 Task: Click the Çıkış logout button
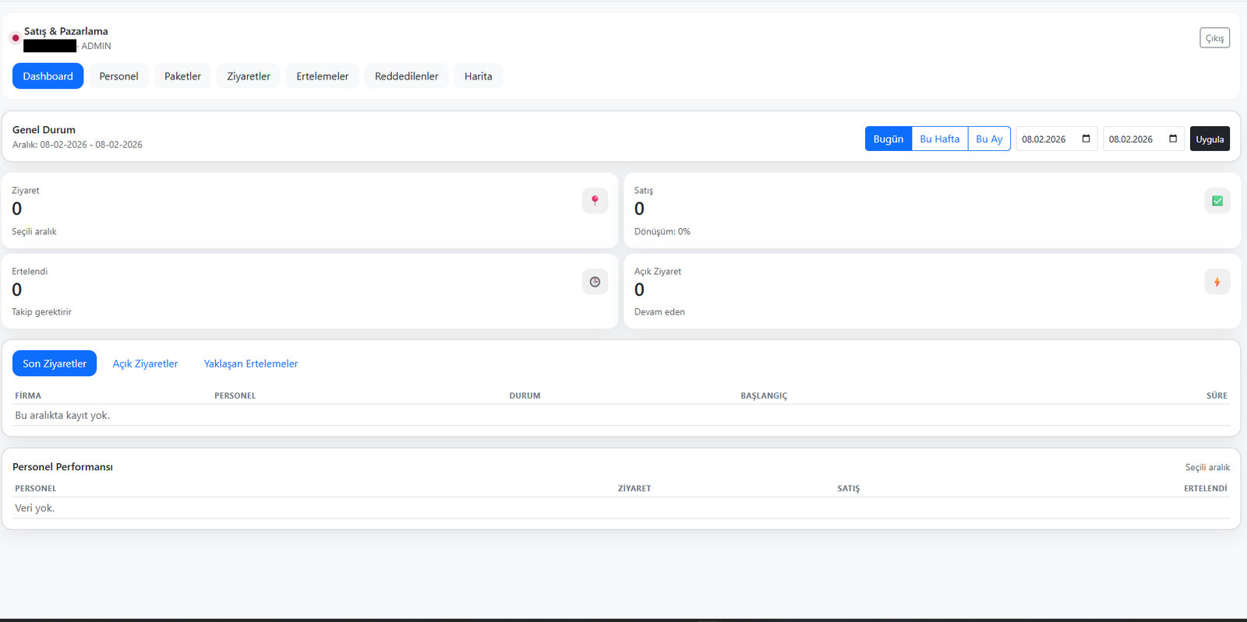coord(1214,38)
